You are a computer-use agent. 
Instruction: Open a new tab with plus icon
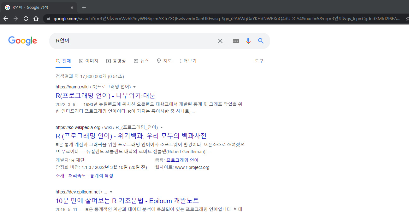[84, 8]
